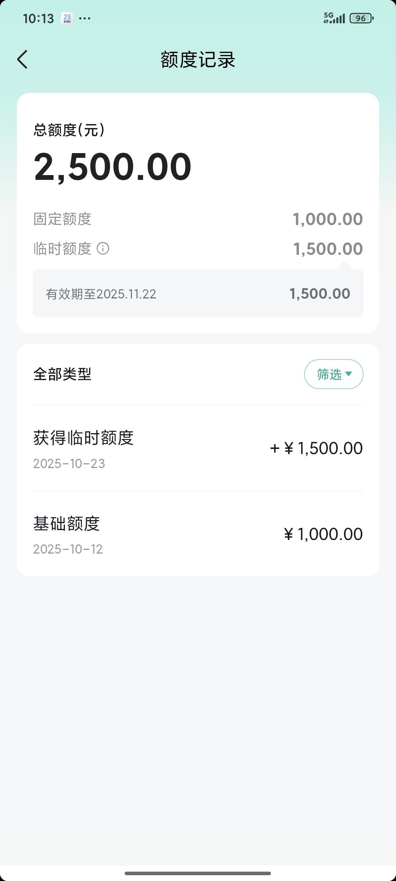396x881 pixels.
Task: Tap the 额度记录 page title
Action: click(x=198, y=59)
